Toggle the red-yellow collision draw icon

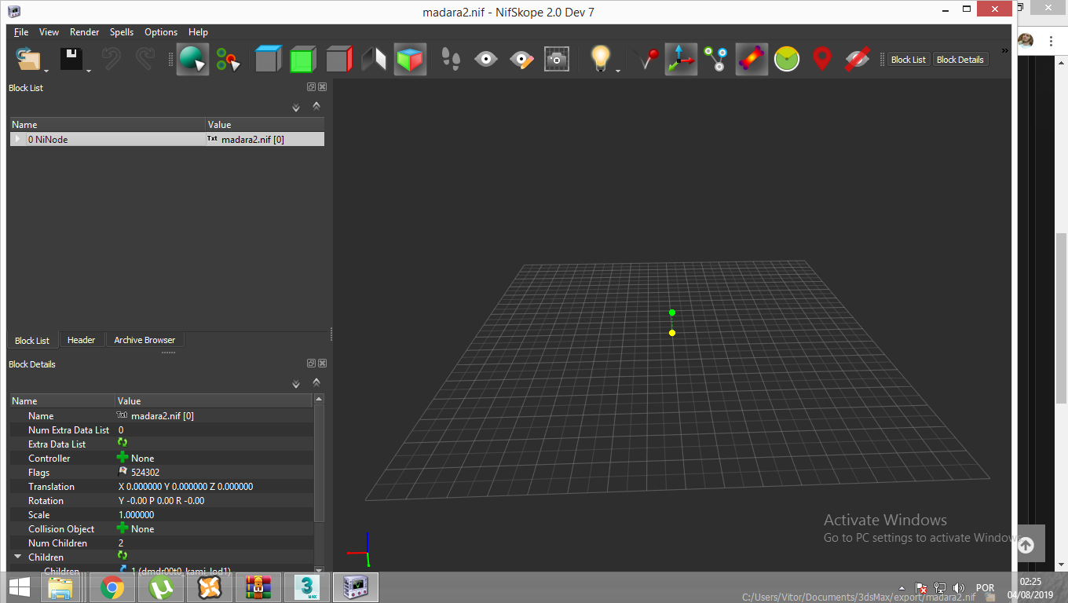[752, 59]
